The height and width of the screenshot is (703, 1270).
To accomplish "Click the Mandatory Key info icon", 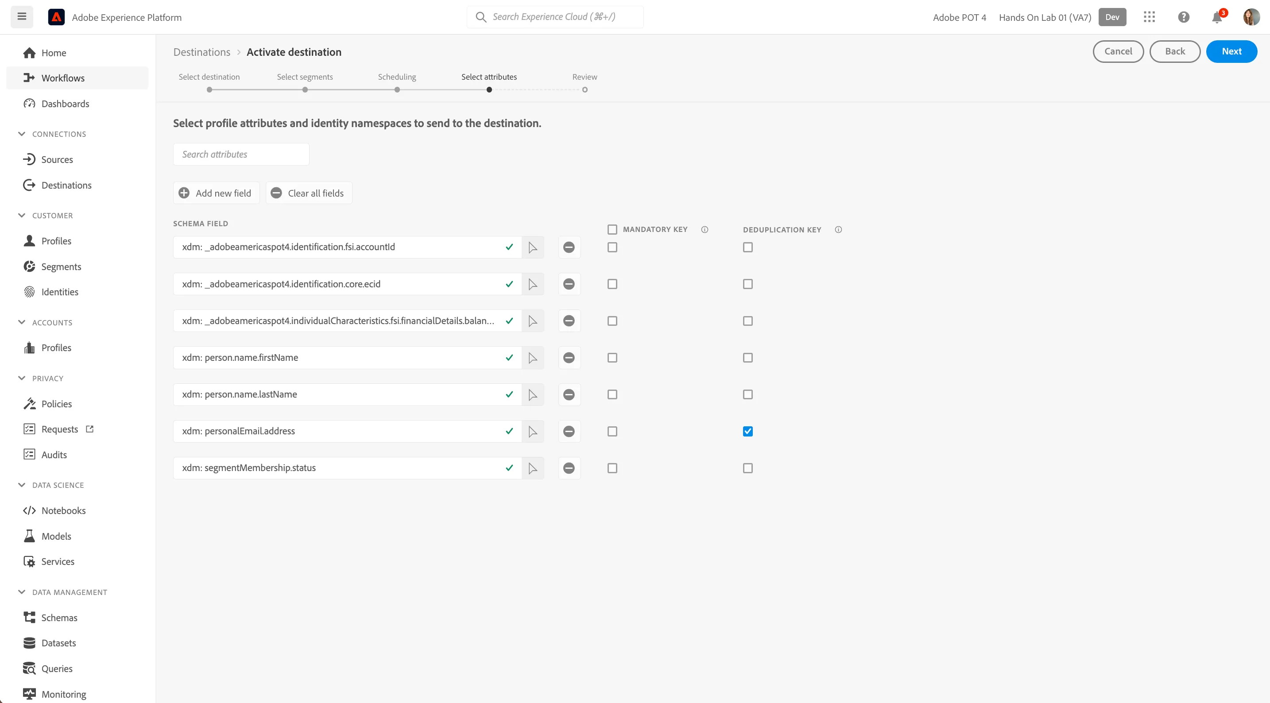I will click(x=705, y=229).
